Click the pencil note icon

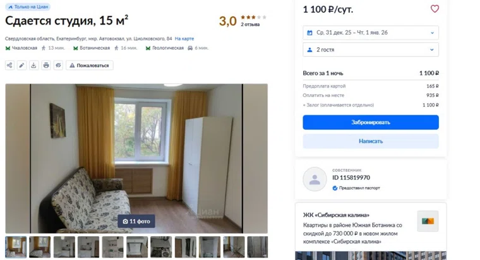(21, 65)
